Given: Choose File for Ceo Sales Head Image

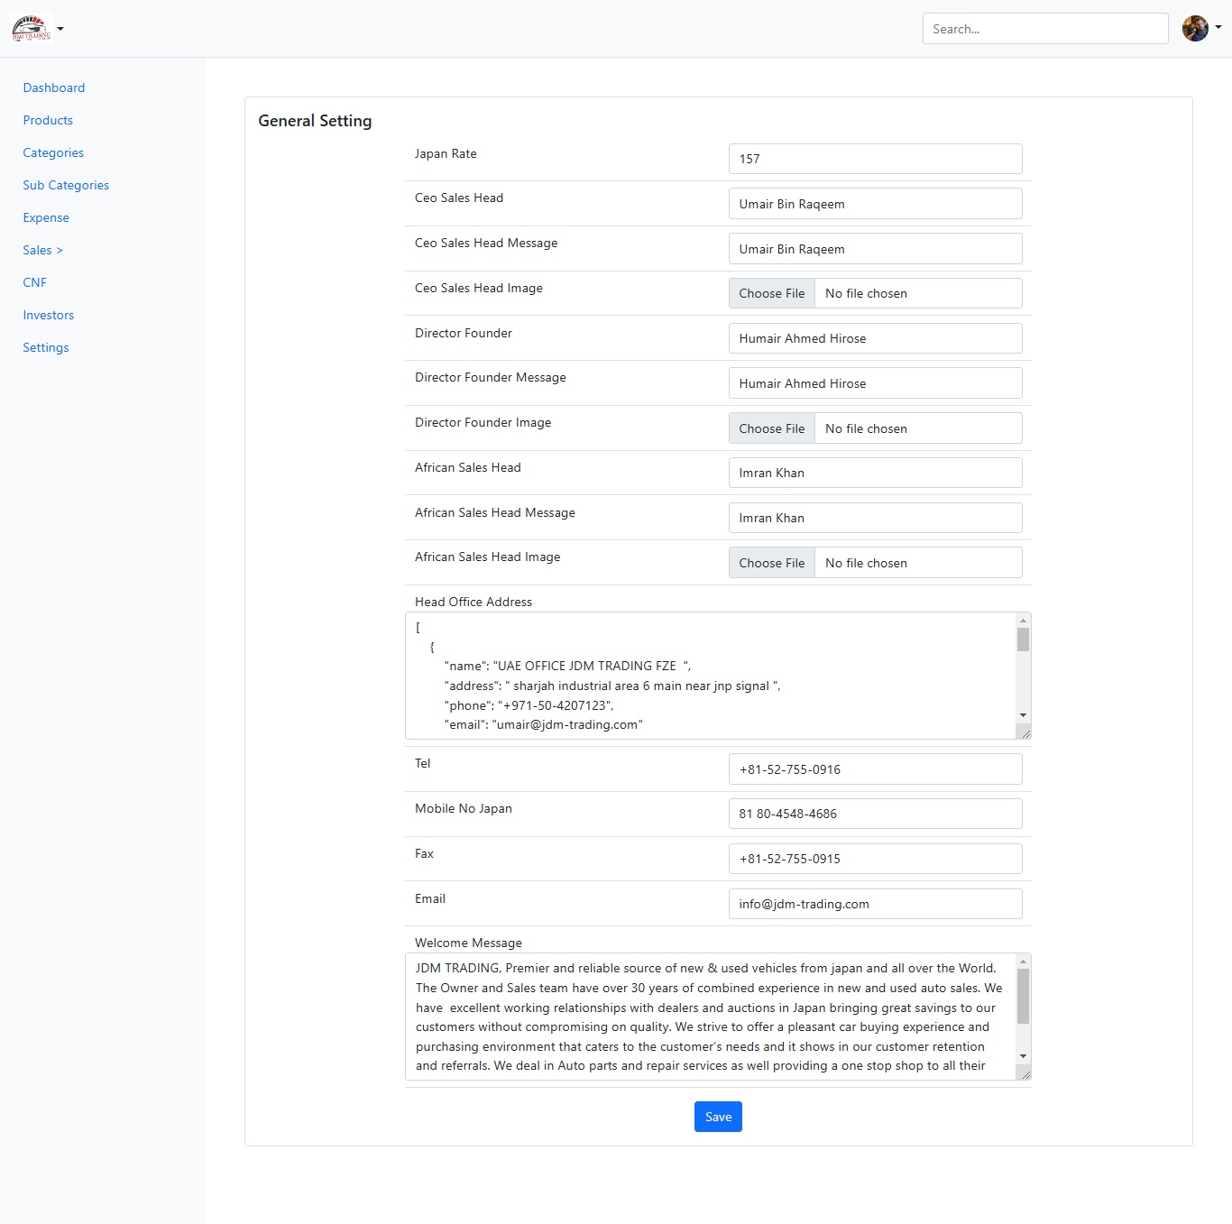Looking at the screenshot, I should pos(771,293).
